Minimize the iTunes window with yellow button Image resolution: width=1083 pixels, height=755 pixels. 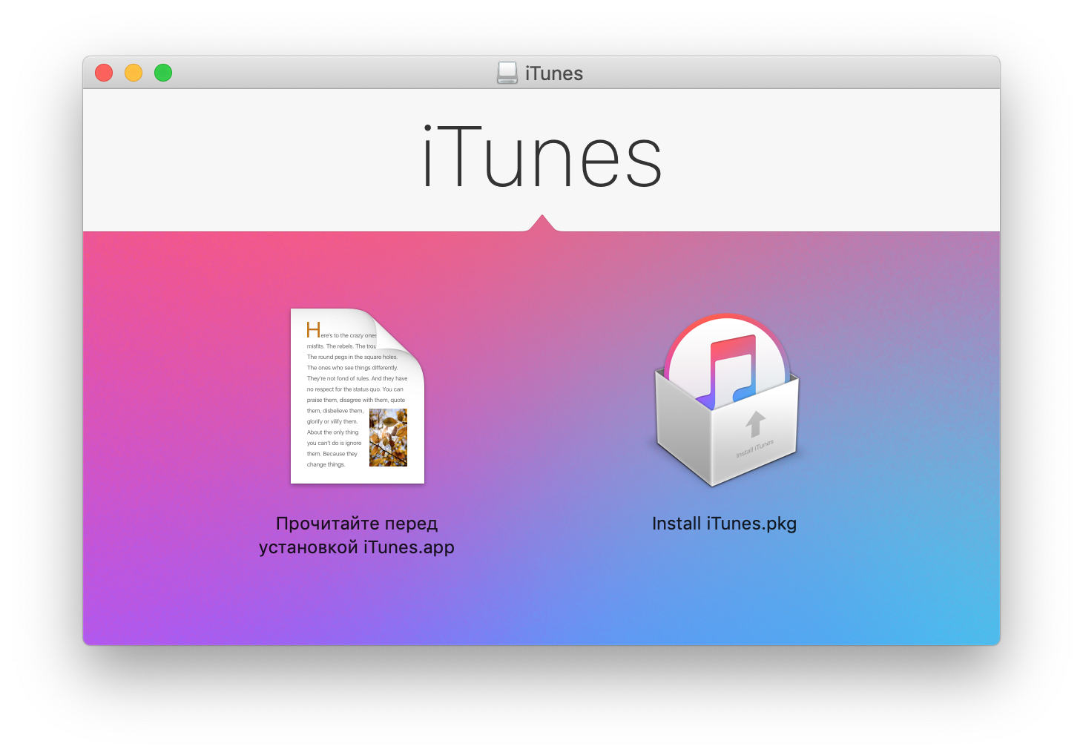134,73
